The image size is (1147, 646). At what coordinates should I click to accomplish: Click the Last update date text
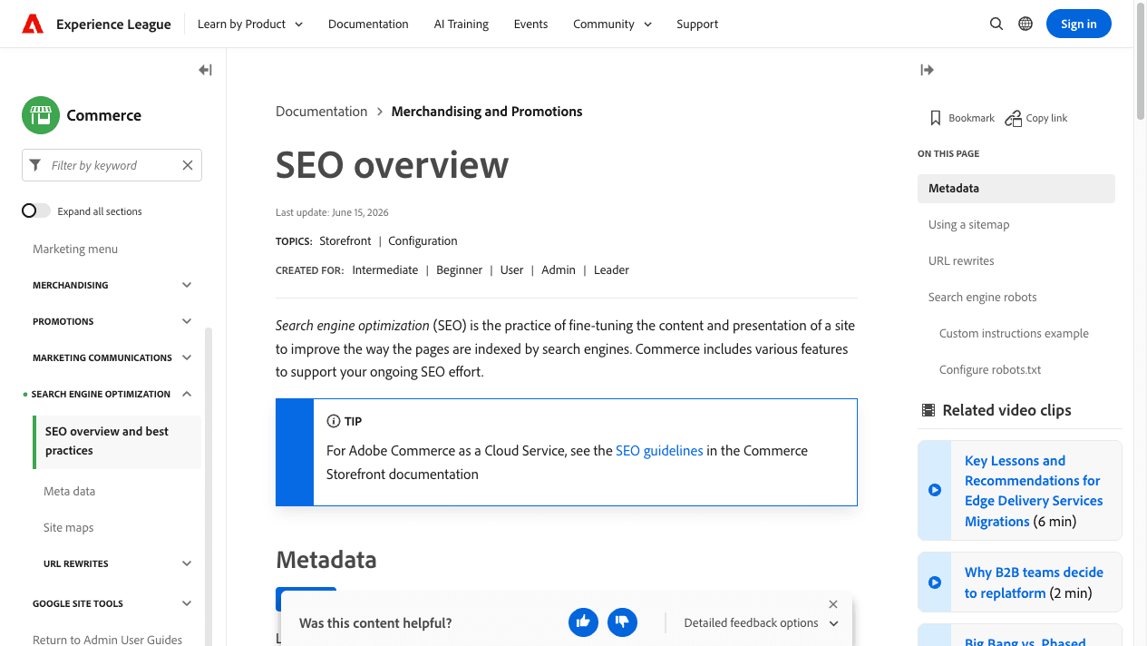pos(332,212)
